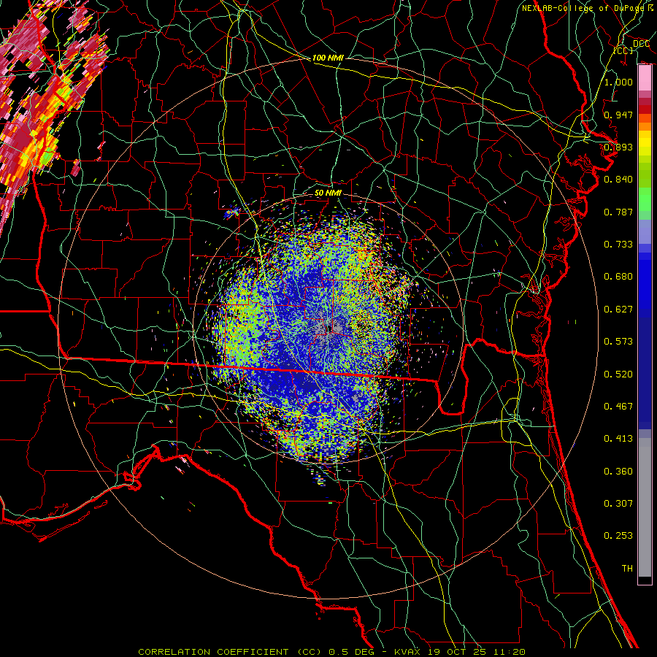Screen dimensions: 657x657
Task: Click the 0.253 legend value
Action: coord(618,536)
